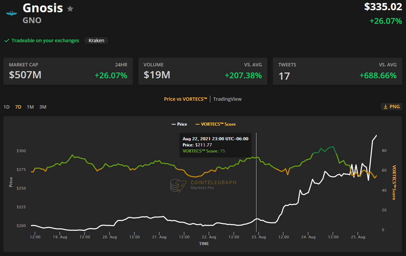Select the 7D time range
Viewport: 406px width, 256px height.
[x=18, y=107]
